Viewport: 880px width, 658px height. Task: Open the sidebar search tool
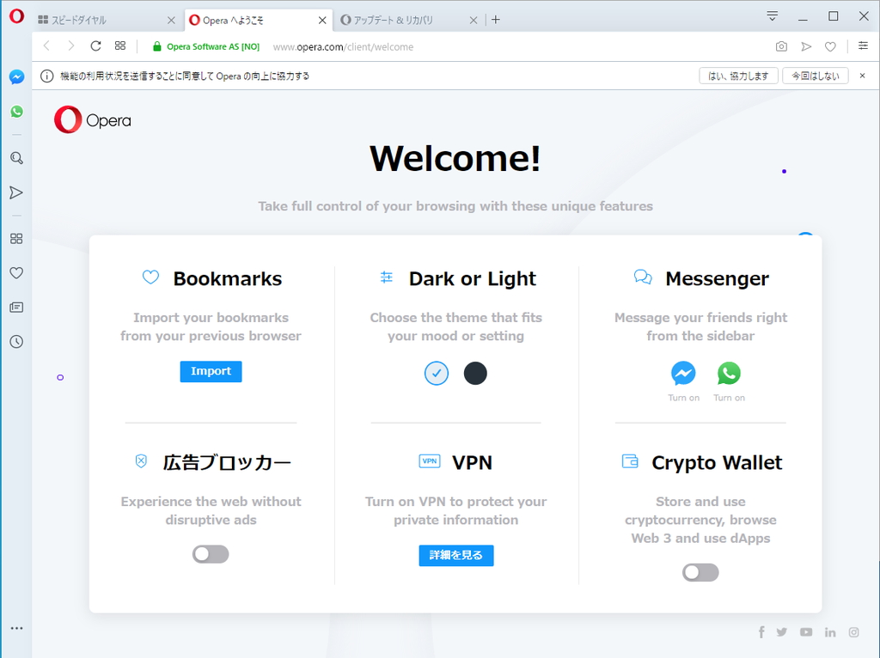(x=15, y=158)
